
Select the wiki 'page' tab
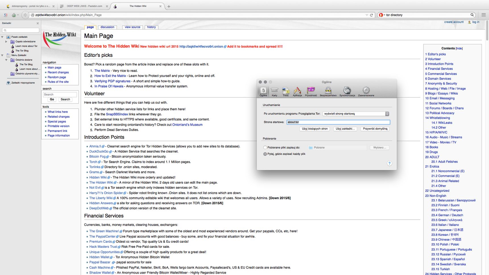tap(90, 27)
